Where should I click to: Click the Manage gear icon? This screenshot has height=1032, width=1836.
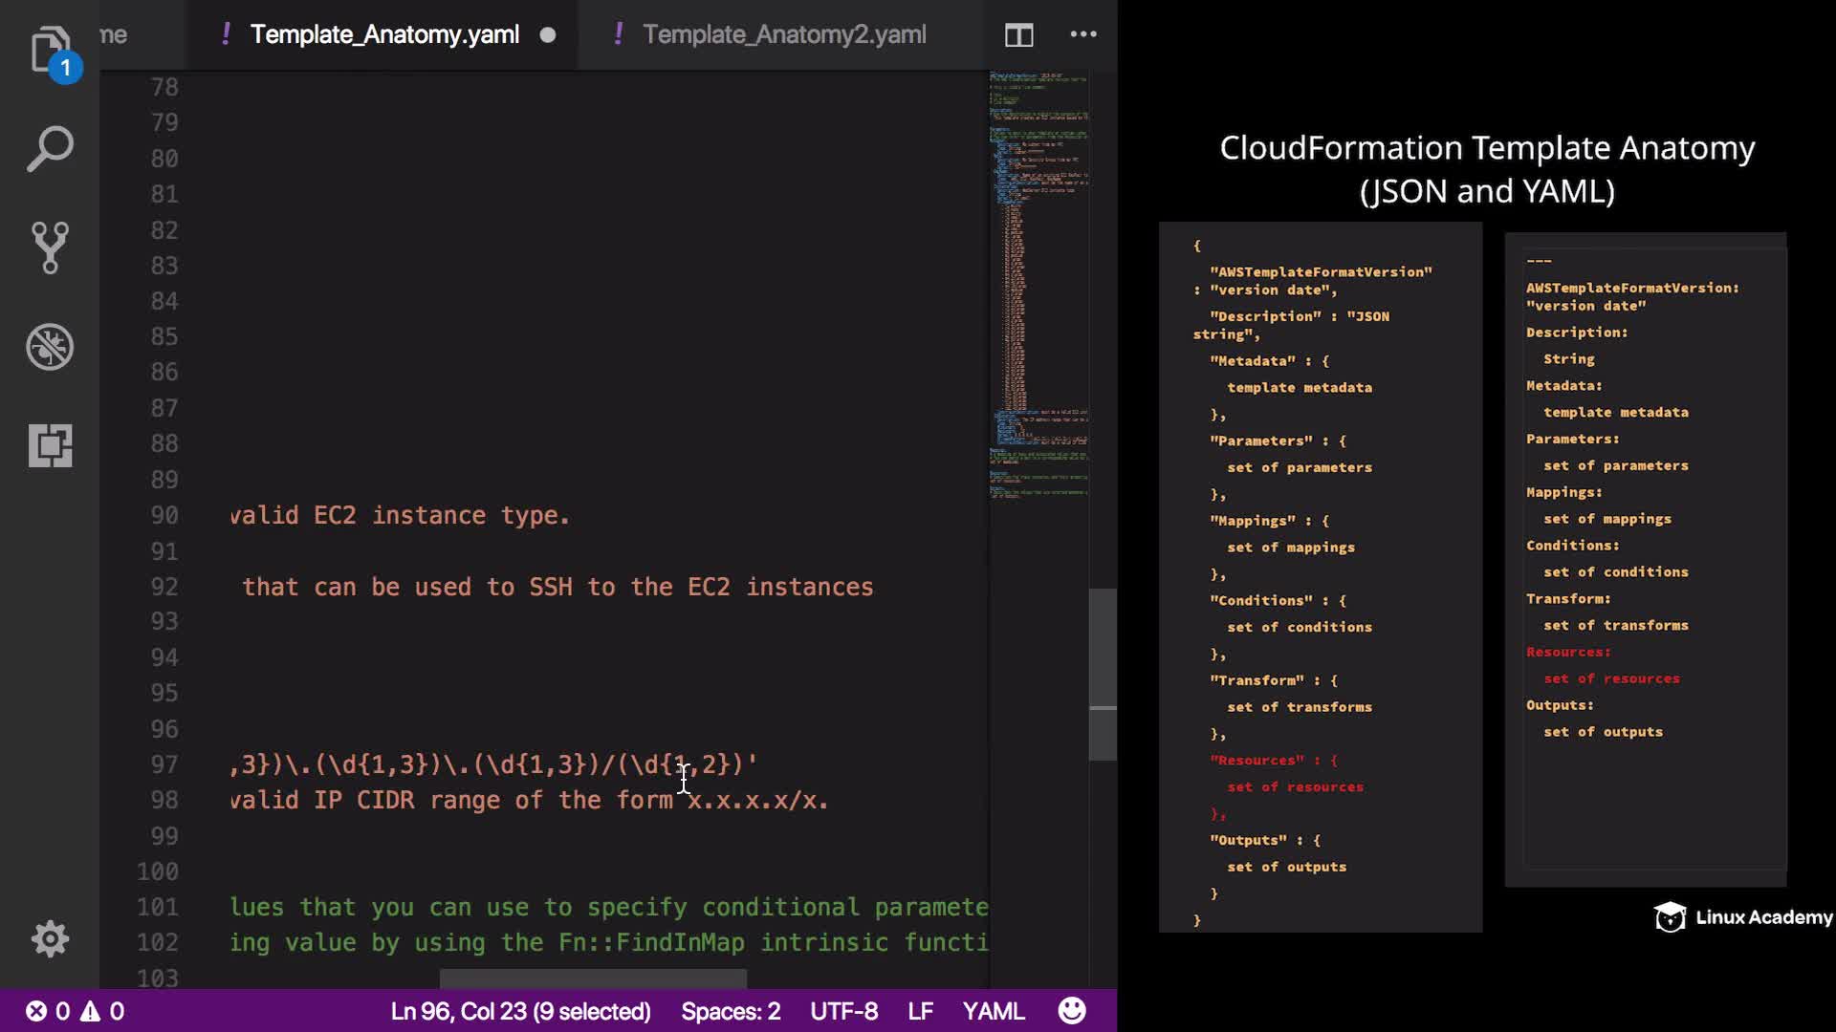pyautogui.click(x=50, y=938)
